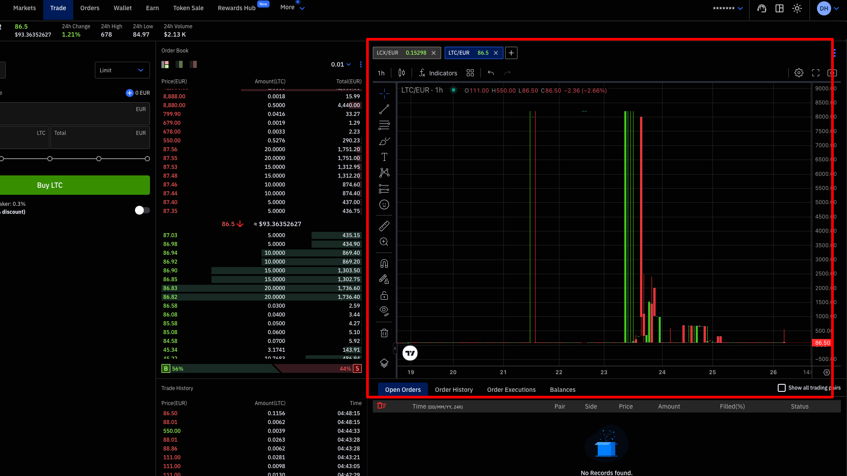Add a new chart tab

[x=511, y=53]
